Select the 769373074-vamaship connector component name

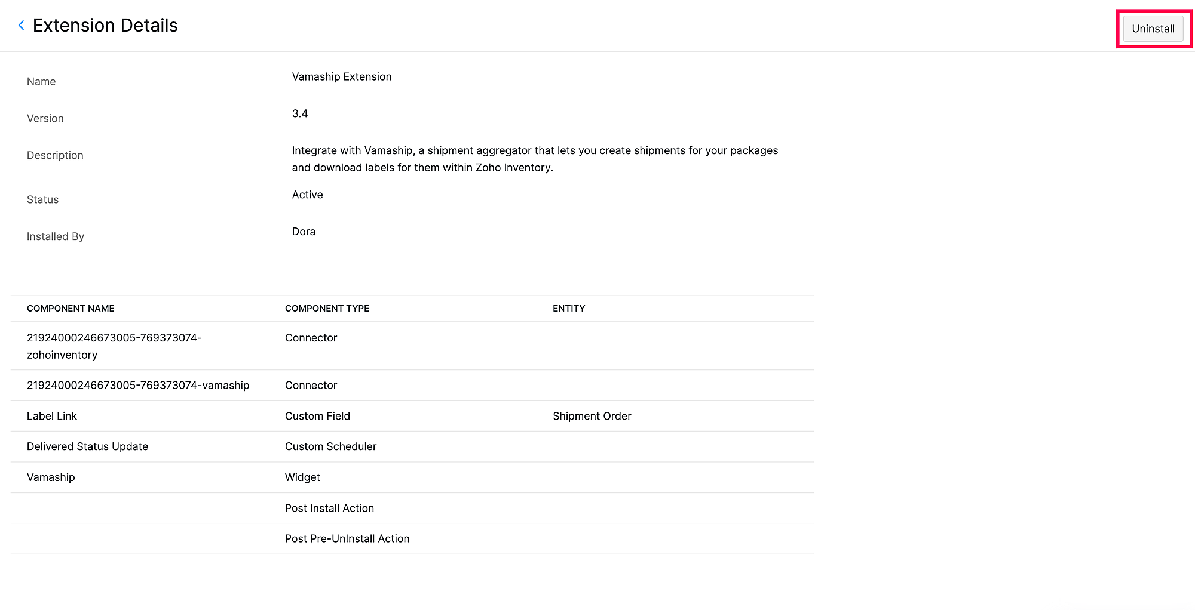(x=138, y=386)
